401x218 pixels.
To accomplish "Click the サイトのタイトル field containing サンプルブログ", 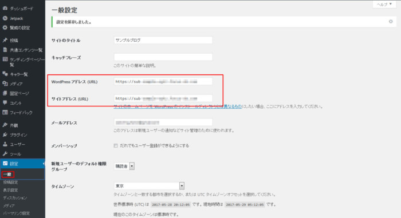I will (x=163, y=40).
